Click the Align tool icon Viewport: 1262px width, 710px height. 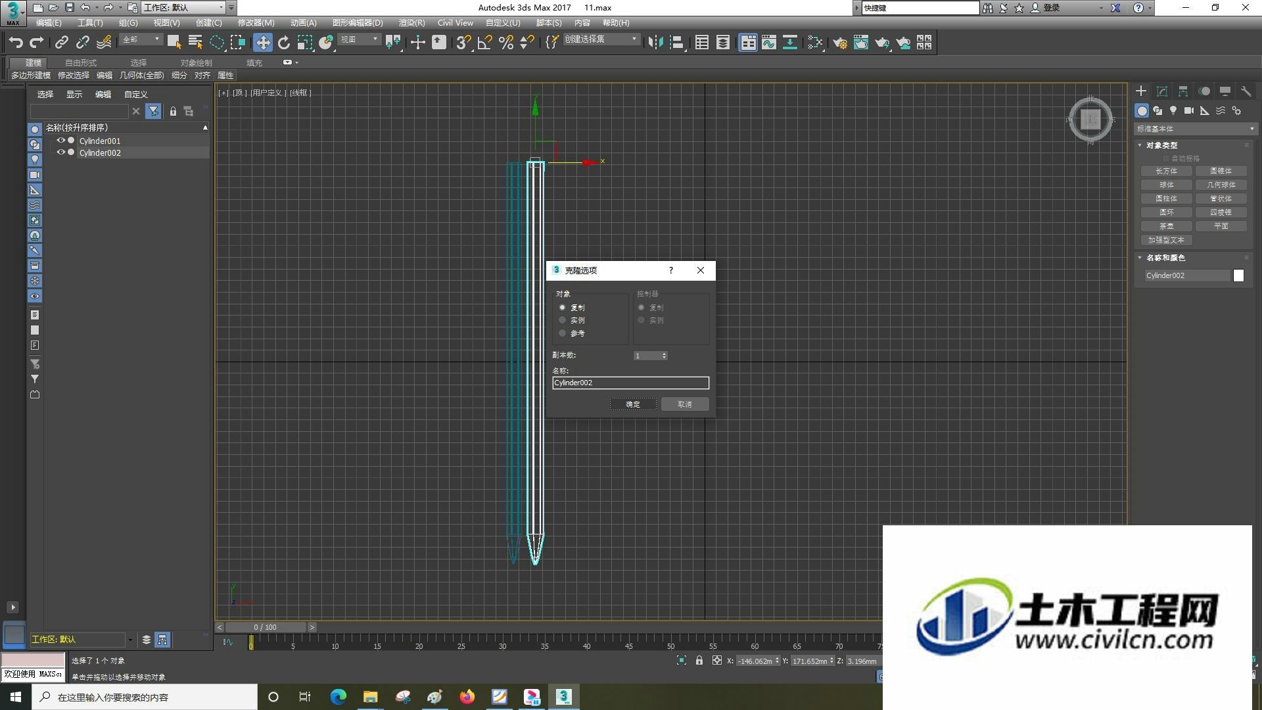point(677,43)
